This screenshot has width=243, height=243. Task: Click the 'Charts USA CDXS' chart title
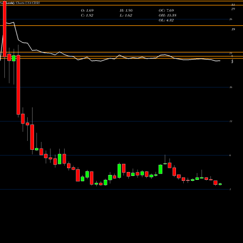[x=28, y=3]
